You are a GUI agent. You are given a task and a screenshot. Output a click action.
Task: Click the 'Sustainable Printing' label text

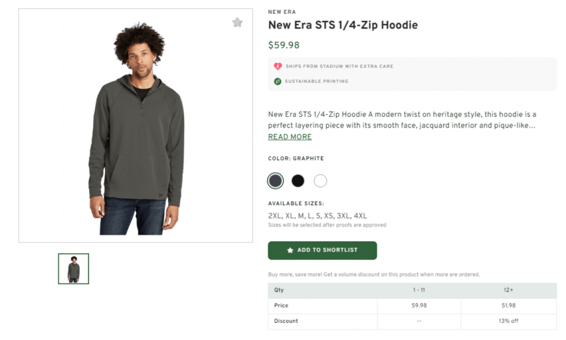(317, 81)
